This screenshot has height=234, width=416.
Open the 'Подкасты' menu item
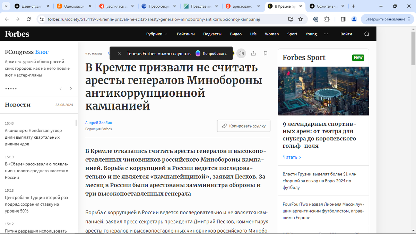click(x=212, y=34)
